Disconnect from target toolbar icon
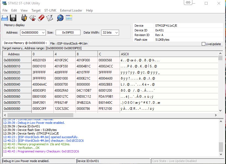The image size is (226, 164). [33, 18]
